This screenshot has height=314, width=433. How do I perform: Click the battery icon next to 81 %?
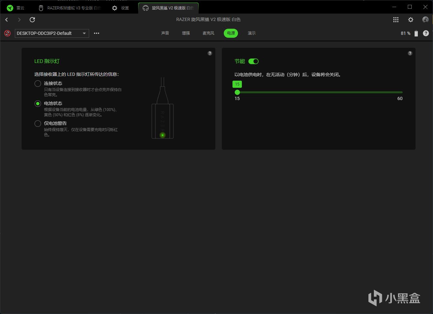(416, 33)
